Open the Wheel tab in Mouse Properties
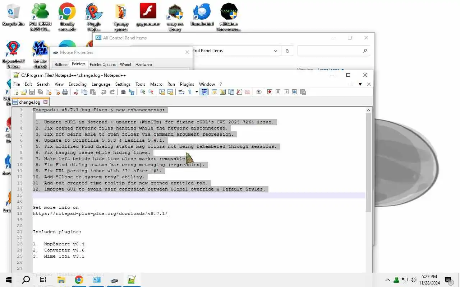The image size is (460, 287). (125, 65)
